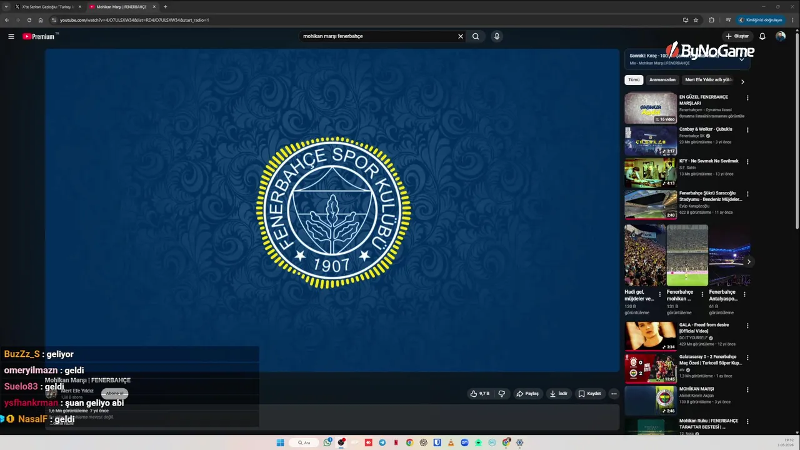Viewport: 800px width, 450px height.
Task: Open Zoom from the taskbar
Action: click(x=465, y=442)
